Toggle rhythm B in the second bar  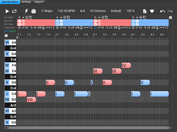[x=61, y=24]
